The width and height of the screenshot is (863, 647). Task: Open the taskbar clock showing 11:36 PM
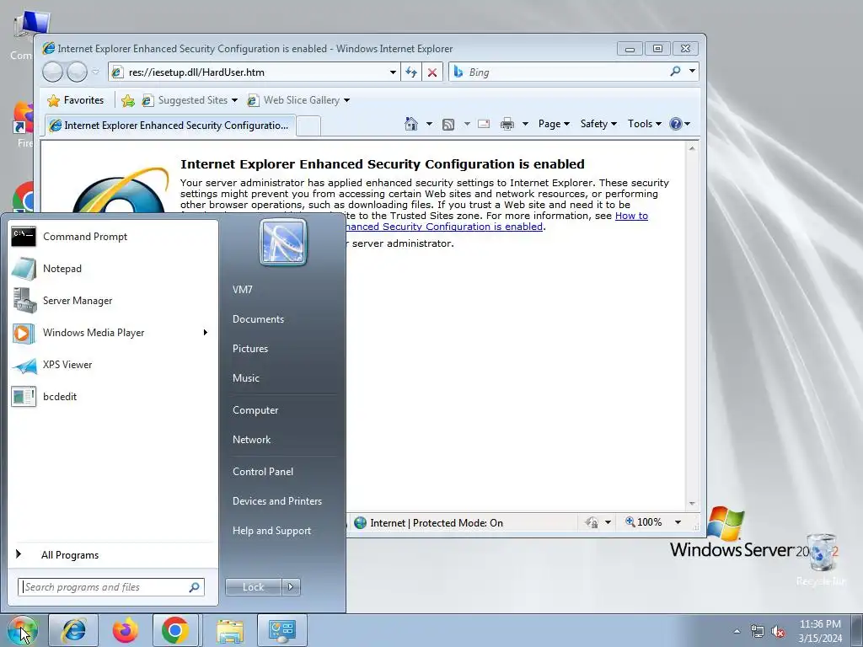click(x=820, y=630)
